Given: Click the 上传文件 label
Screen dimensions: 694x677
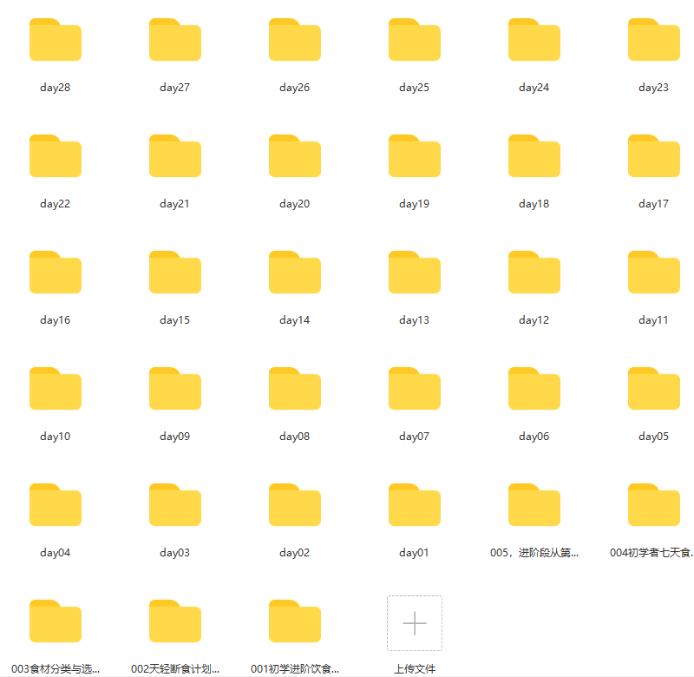Looking at the screenshot, I should (x=415, y=668).
